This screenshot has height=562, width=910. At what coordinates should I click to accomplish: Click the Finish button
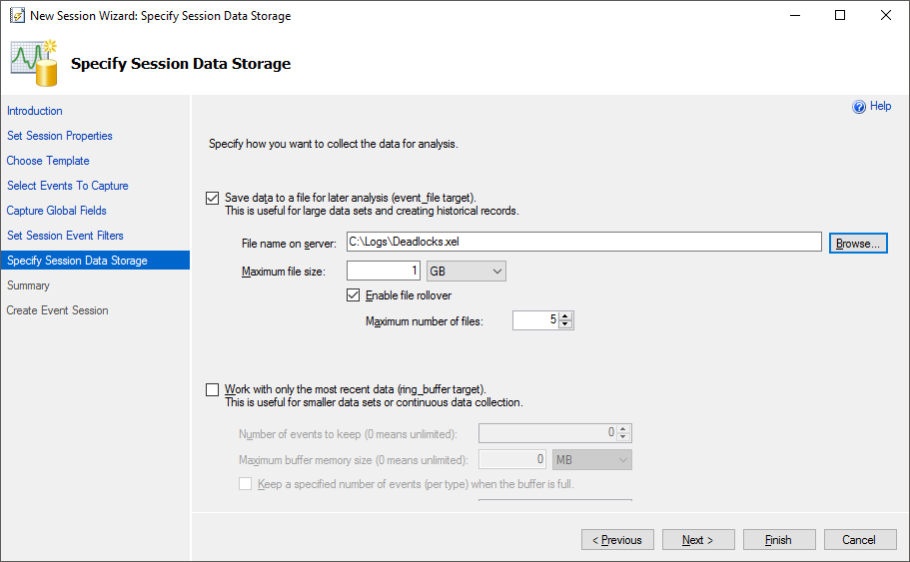point(779,539)
